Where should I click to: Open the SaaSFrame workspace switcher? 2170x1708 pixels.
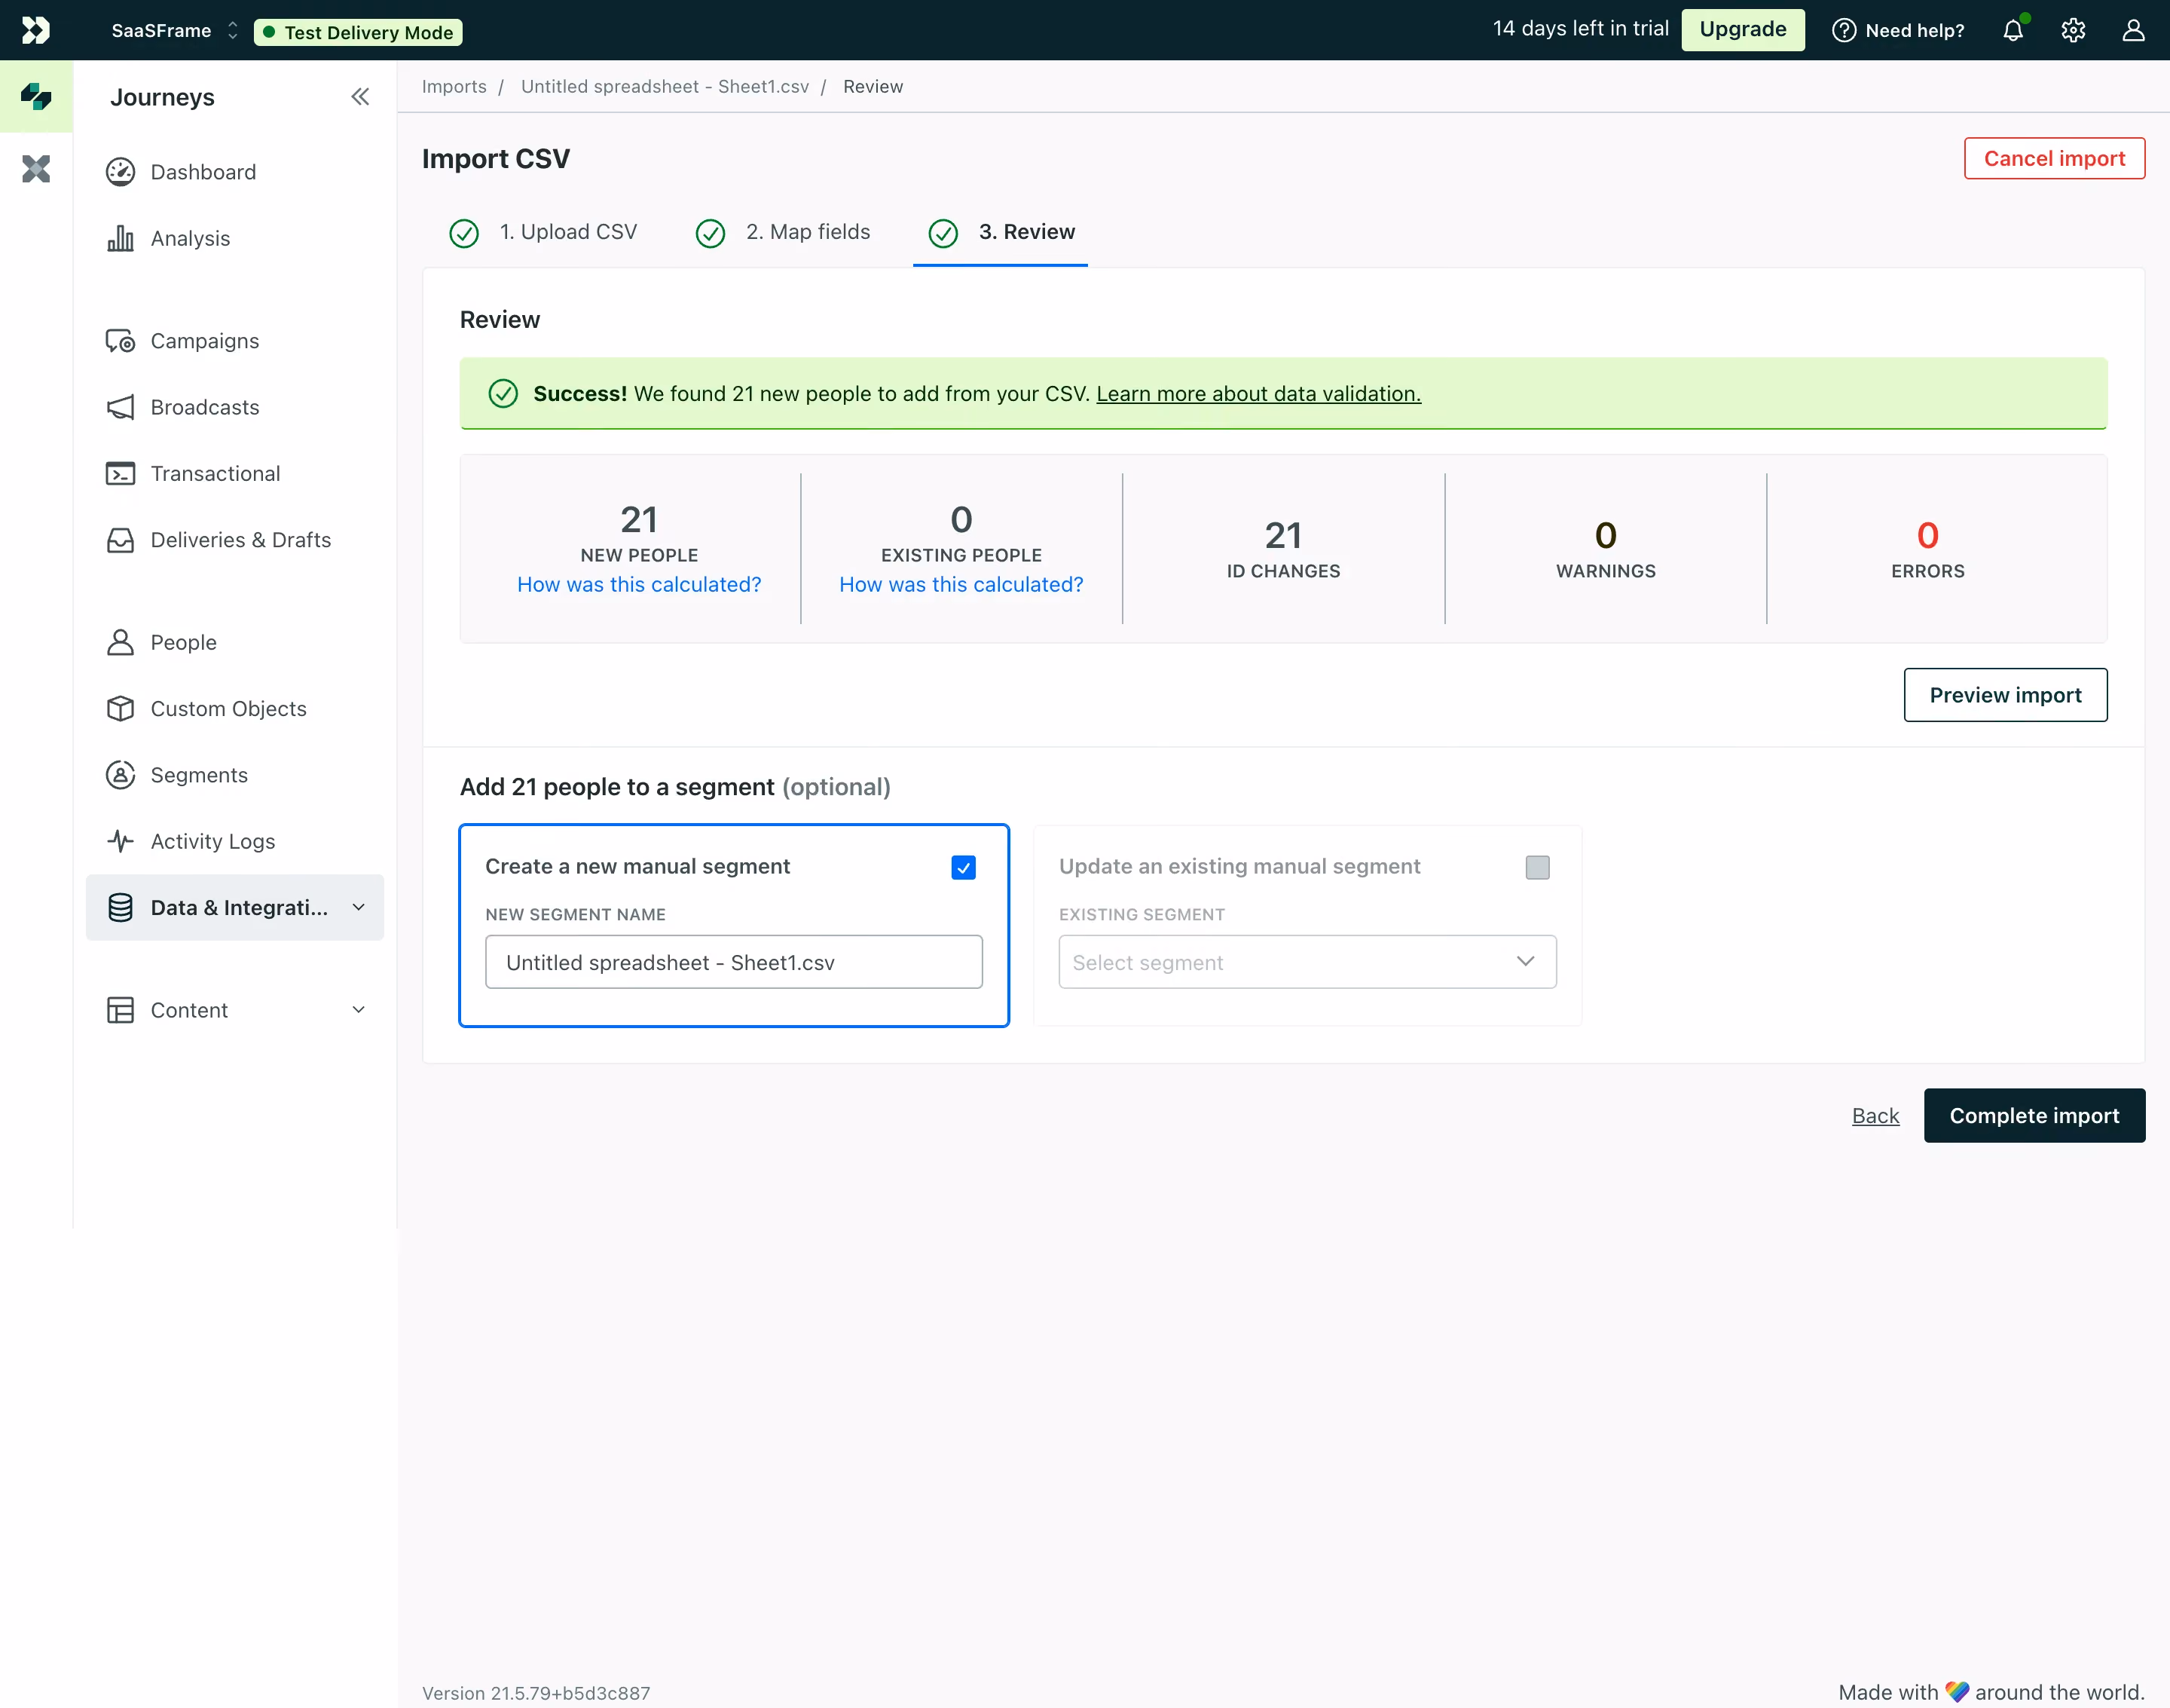(x=174, y=31)
